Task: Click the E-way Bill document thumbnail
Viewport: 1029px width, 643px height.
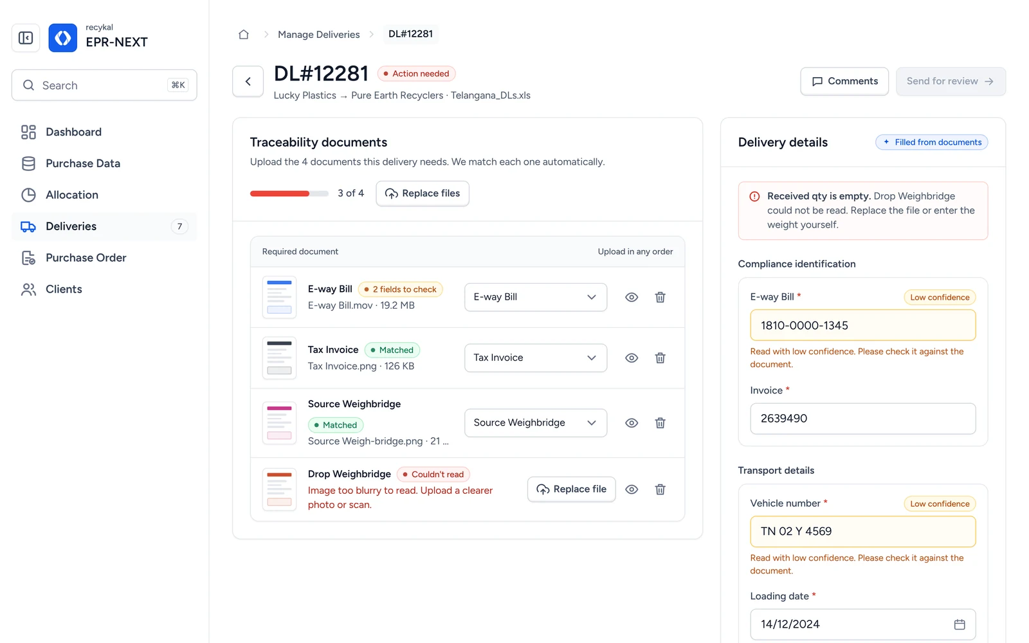Action: pyautogui.click(x=279, y=297)
